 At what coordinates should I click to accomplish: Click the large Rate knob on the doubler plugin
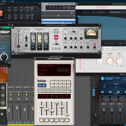point(4,57)
